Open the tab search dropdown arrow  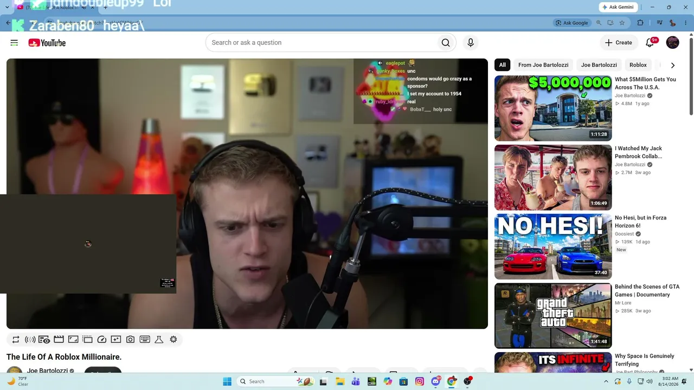[x=7, y=8]
